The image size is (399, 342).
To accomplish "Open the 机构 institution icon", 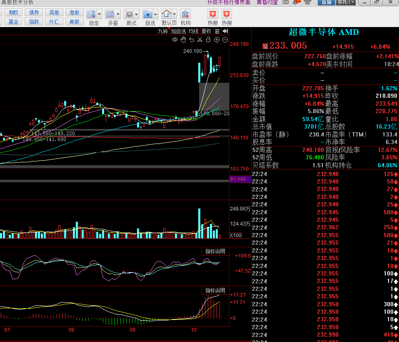I will (185, 14).
